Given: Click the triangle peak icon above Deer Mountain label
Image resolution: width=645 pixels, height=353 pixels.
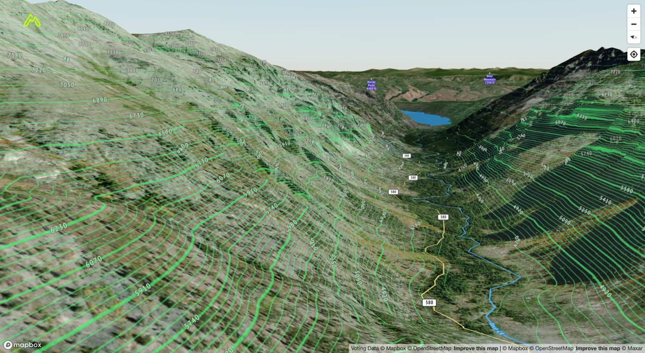Looking at the screenshot, I should coord(490,73).
